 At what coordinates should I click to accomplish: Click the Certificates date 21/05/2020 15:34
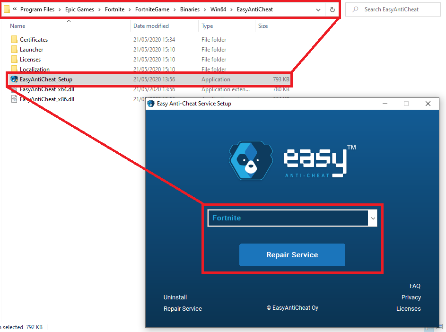[x=154, y=40]
